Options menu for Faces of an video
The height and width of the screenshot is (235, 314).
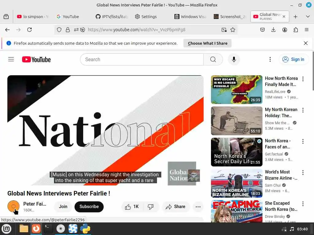(303, 141)
